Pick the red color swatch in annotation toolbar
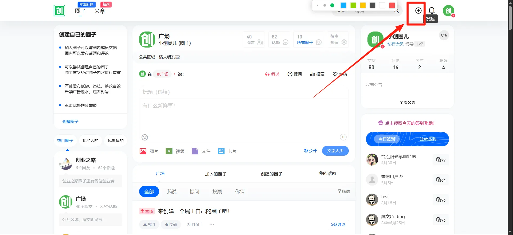Screen dimensions: 513x235 click(392, 5)
